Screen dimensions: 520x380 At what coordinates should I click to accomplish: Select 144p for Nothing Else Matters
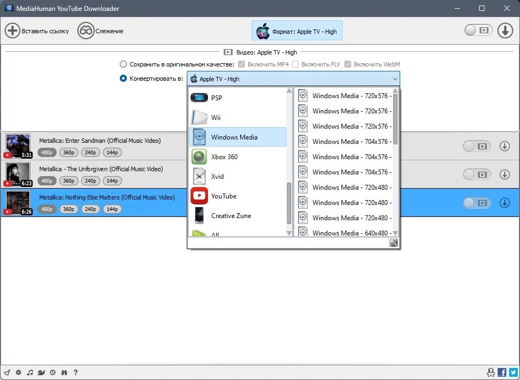coord(112,209)
